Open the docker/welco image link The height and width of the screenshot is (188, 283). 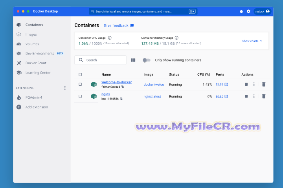154,84
